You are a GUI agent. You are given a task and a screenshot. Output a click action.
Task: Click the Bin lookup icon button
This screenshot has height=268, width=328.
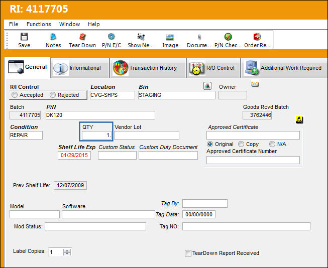[207, 86]
